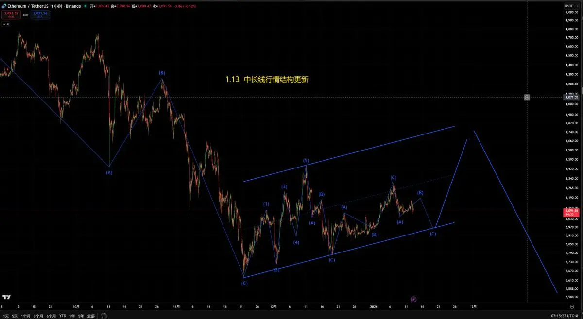Image resolution: width=583 pixels, height=319 pixels.
Task: Click the (A) wave label below October low
Action: 109,172
